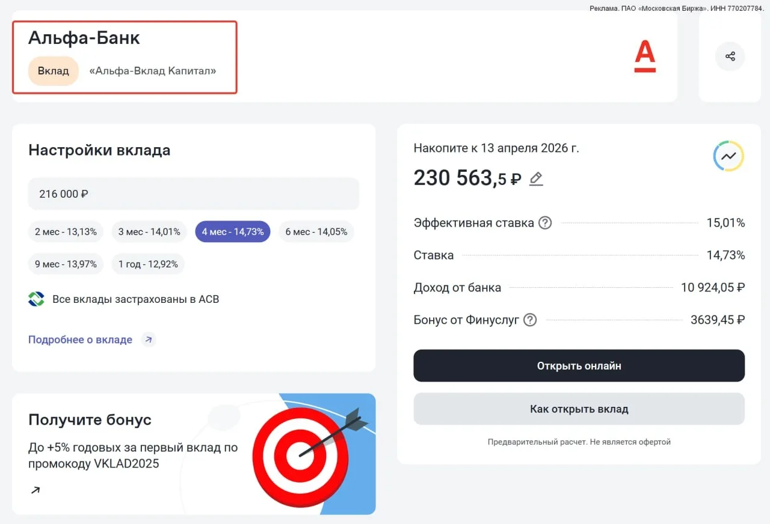Select the active 4 мес - 14,73% chip
This screenshot has width=770, height=524.
tap(233, 232)
